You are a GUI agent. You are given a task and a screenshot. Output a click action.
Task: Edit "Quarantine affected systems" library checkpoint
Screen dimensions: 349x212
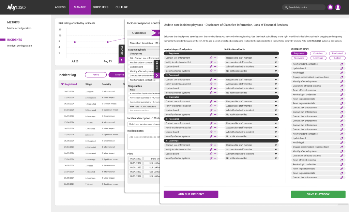(x=342, y=86)
